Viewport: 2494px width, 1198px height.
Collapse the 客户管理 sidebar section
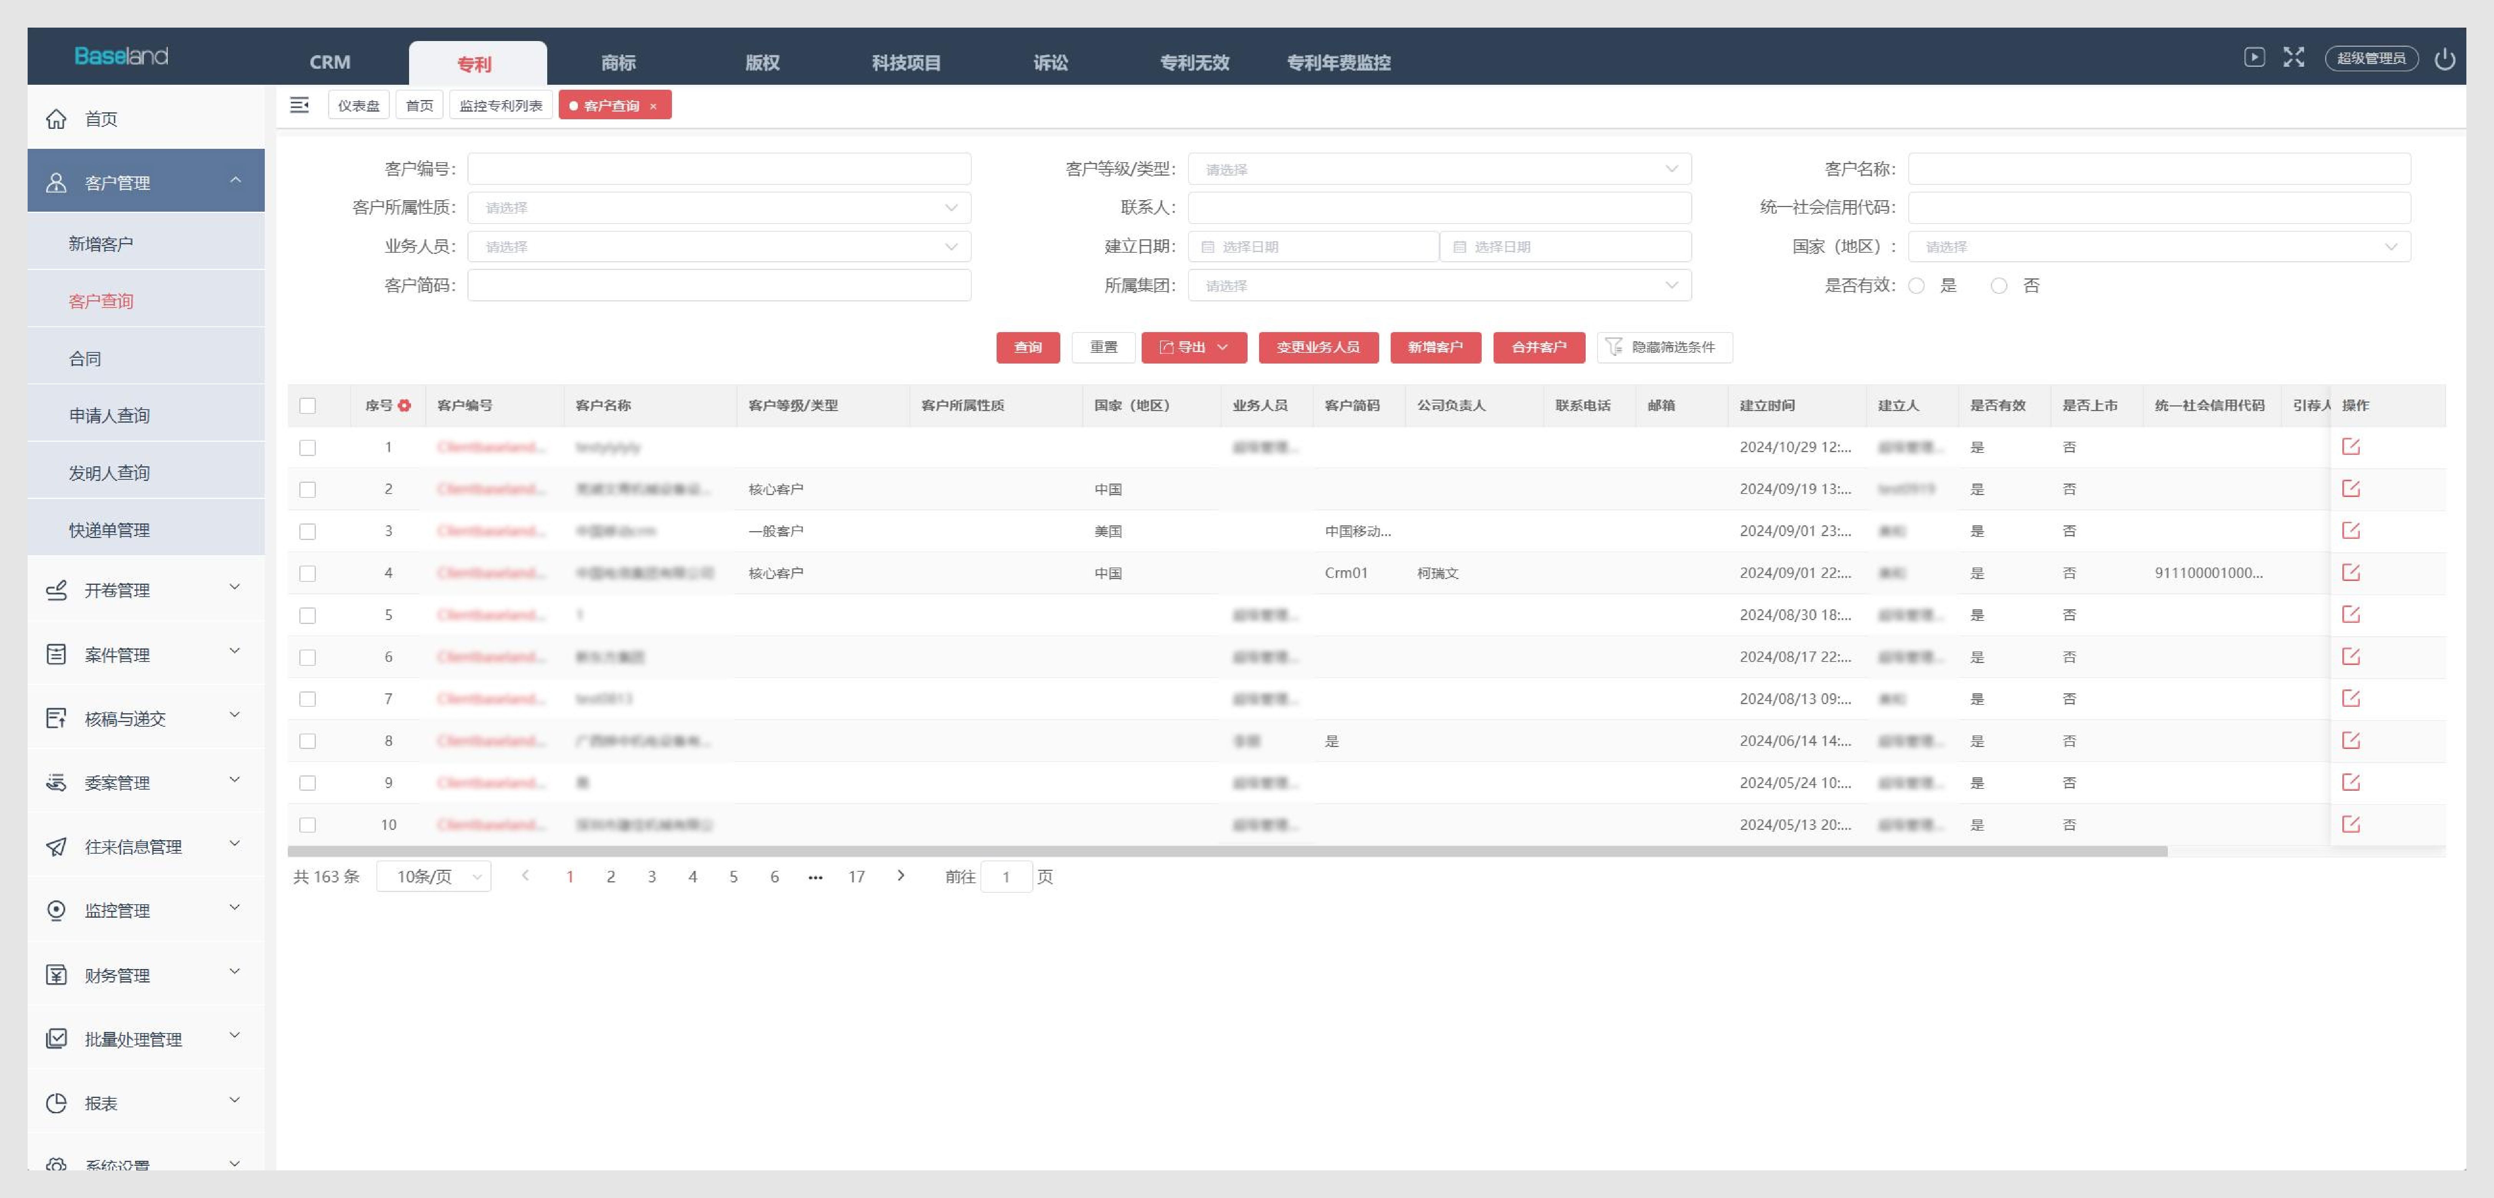pos(146,181)
